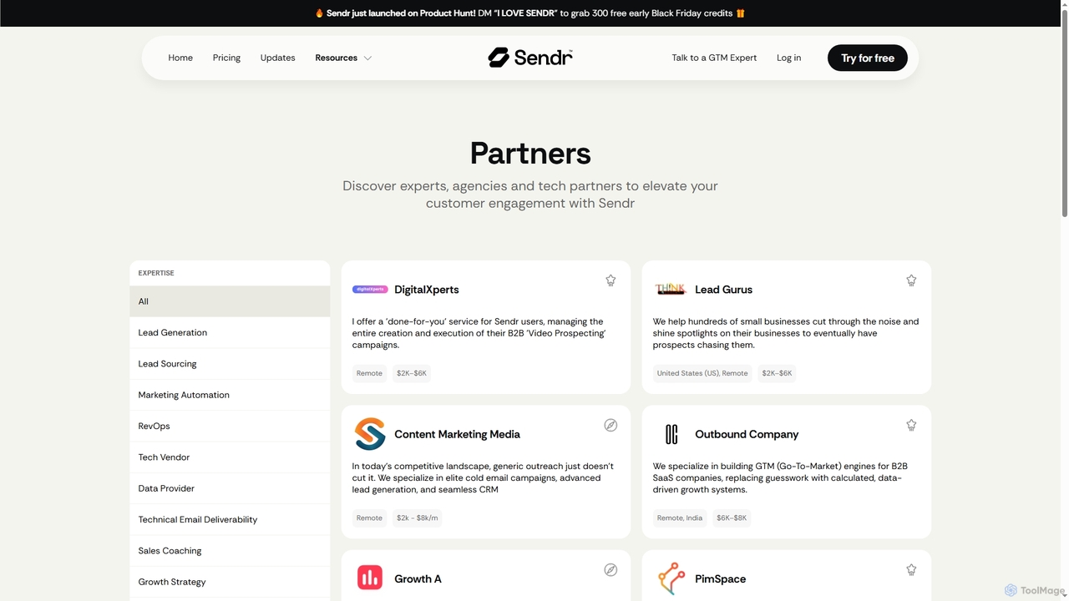Click the $2K–$6K tag on Lead Gurus
This screenshot has width=1069, height=601.
click(x=777, y=373)
